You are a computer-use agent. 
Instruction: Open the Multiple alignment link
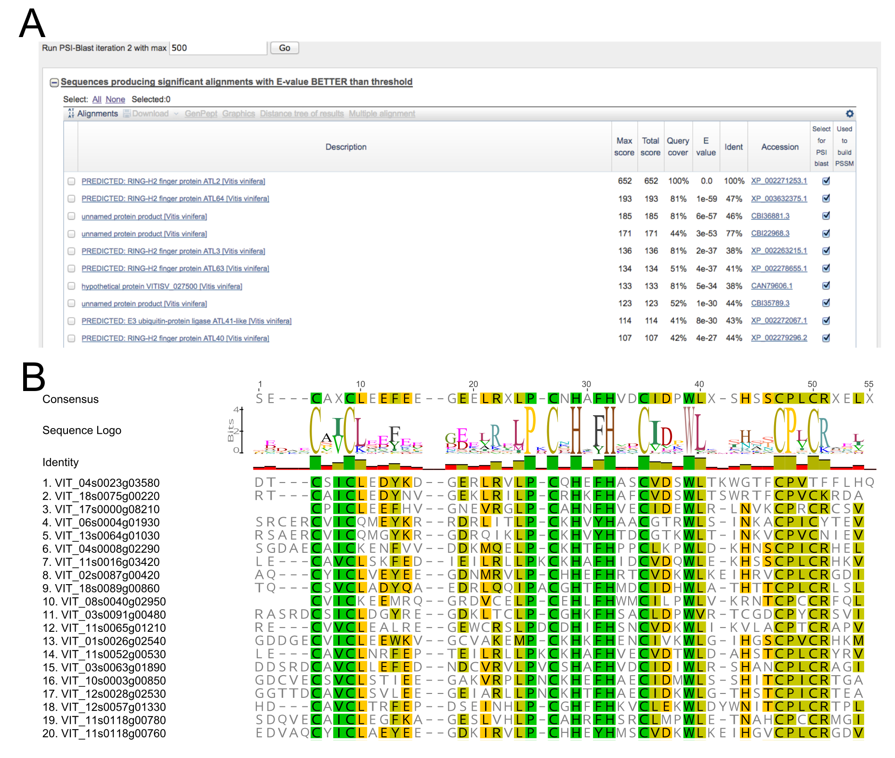point(382,114)
